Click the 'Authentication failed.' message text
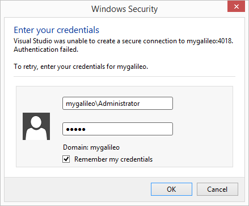Image resolution: width=249 pixels, height=206 pixels. [x=46, y=50]
